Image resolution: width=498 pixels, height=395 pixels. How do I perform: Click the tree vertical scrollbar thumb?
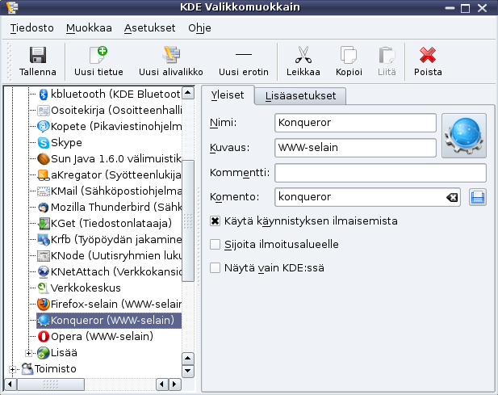click(188, 221)
